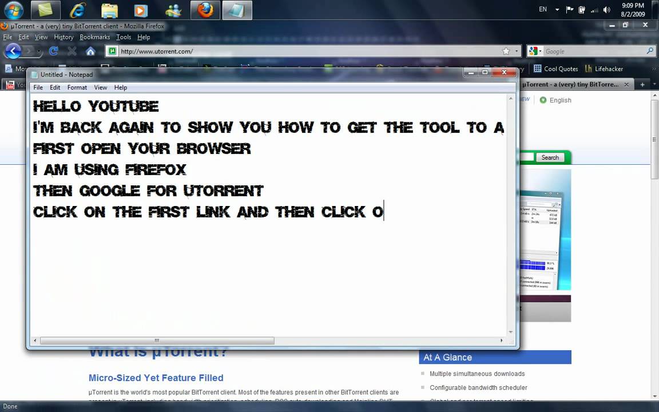Click 'Configurable bandwidth scheduler' text

[478, 387]
